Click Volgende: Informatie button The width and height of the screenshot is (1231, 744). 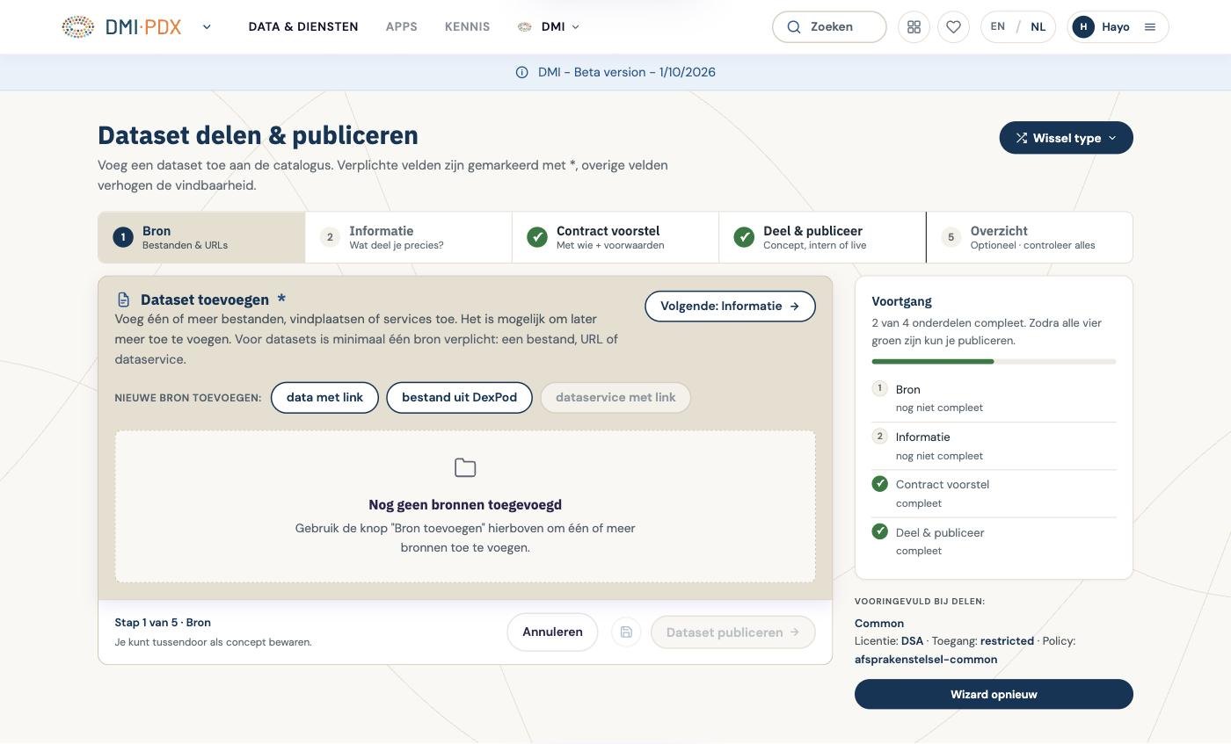pyautogui.click(x=730, y=307)
